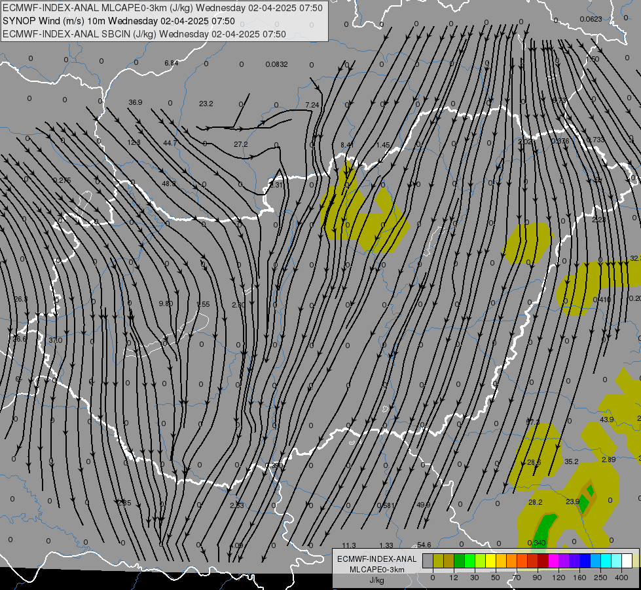This screenshot has width=641, height=590.
Task: Click the J/kg legend unit label
Action: coord(376,580)
